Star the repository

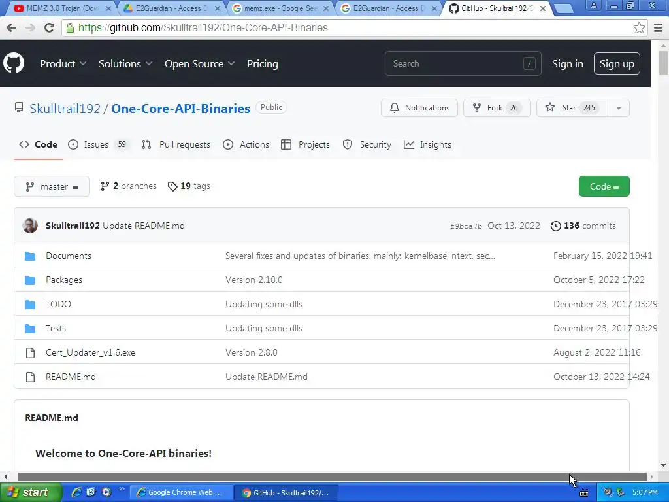tap(572, 108)
